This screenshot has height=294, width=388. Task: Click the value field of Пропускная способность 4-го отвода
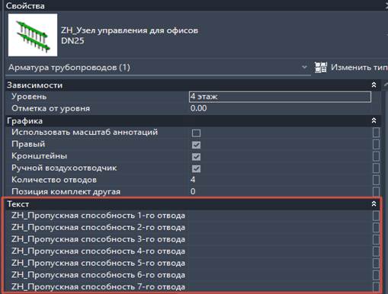coord(280,251)
